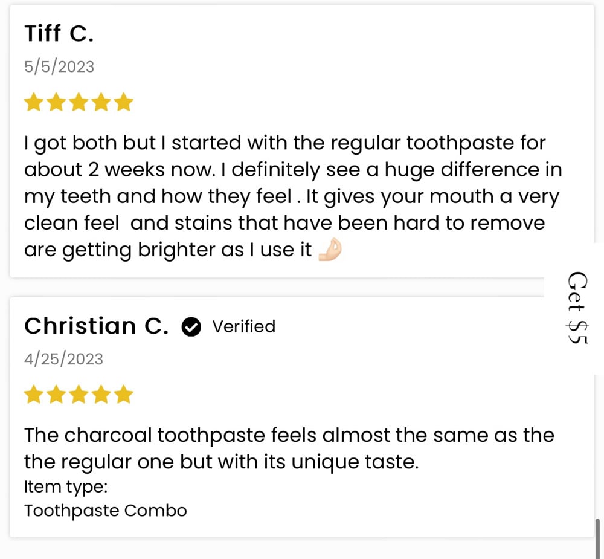Tap the reviewer name Tiff C.
The image size is (604, 559).
click(59, 34)
